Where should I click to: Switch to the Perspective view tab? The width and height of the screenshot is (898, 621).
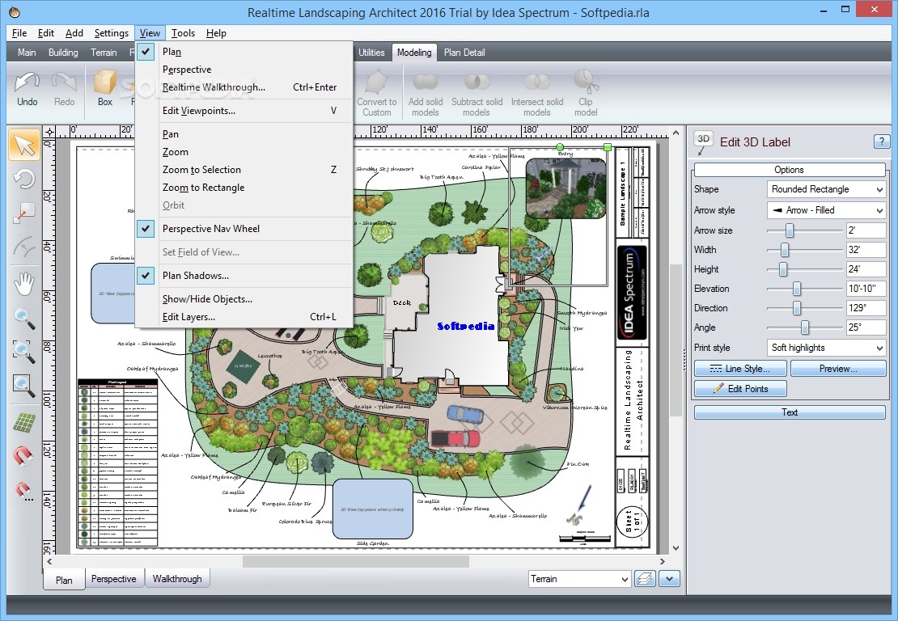[113, 579]
